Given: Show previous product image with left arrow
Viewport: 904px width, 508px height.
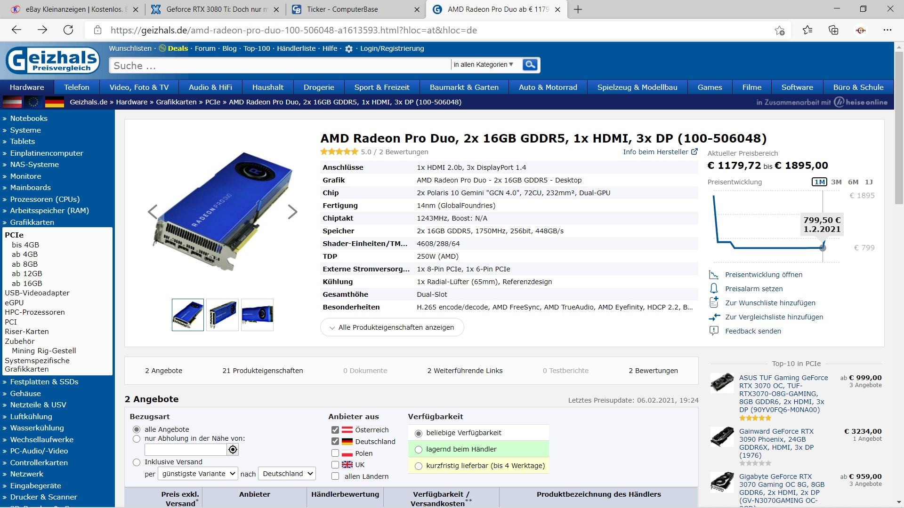Looking at the screenshot, I should point(153,212).
